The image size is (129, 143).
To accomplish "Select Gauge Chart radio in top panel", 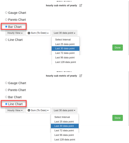I will point(6,12).
